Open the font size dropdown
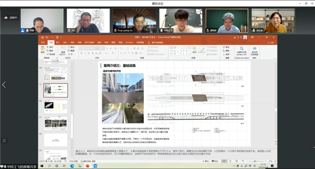 tap(104, 48)
